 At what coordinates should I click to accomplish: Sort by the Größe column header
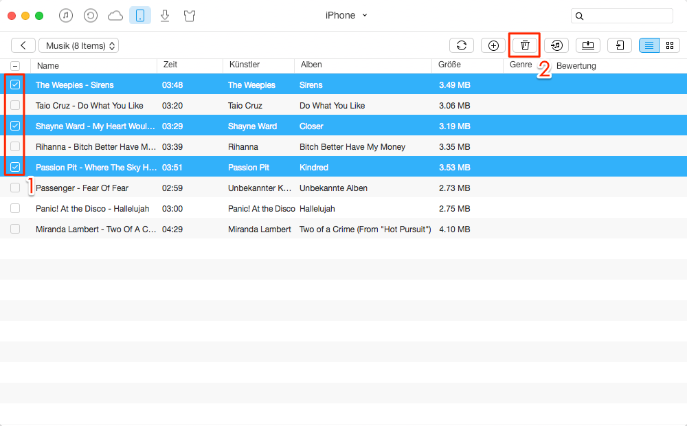[x=449, y=65]
